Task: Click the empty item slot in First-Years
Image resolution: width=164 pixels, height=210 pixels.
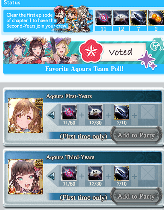Action: pos(148,112)
